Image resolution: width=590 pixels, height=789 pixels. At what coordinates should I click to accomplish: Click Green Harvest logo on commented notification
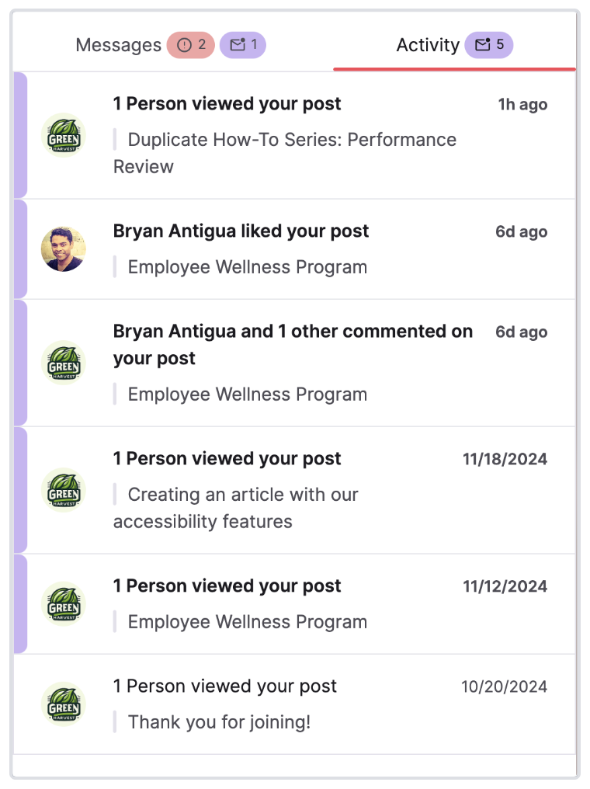(x=64, y=363)
